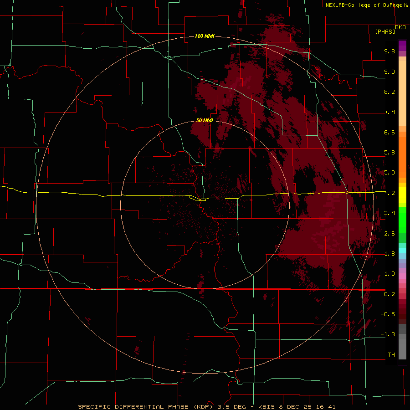Click the DKD unit label above the scale
The height and width of the screenshot is (410, 410).
(x=400, y=27)
